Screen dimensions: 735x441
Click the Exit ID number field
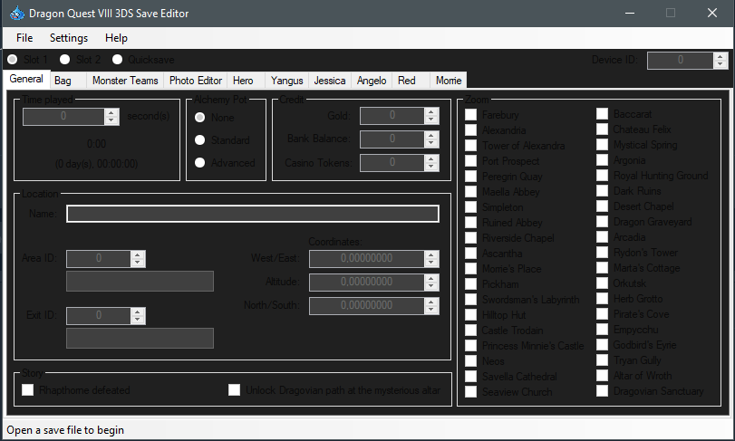99,315
